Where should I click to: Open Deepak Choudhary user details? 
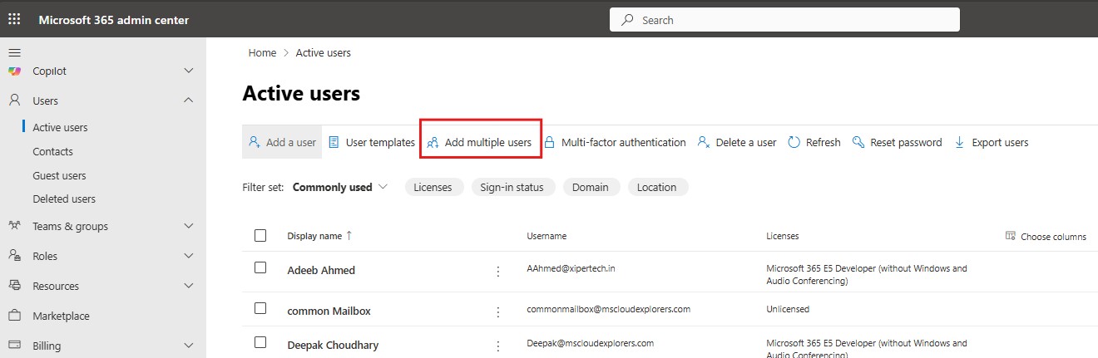pos(334,344)
